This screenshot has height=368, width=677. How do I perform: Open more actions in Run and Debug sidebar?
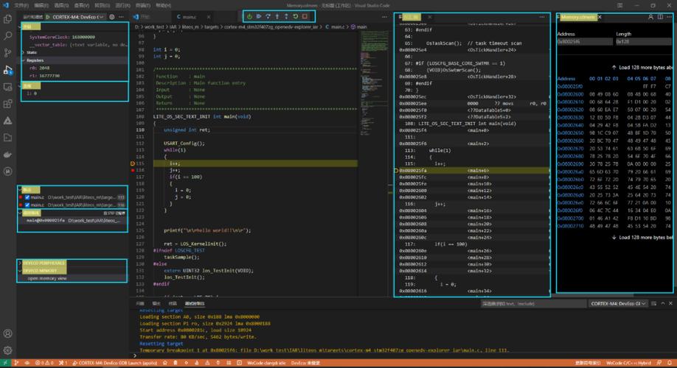pos(122,17)
